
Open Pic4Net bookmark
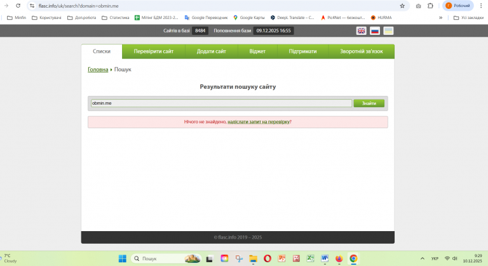pos(342,18)
